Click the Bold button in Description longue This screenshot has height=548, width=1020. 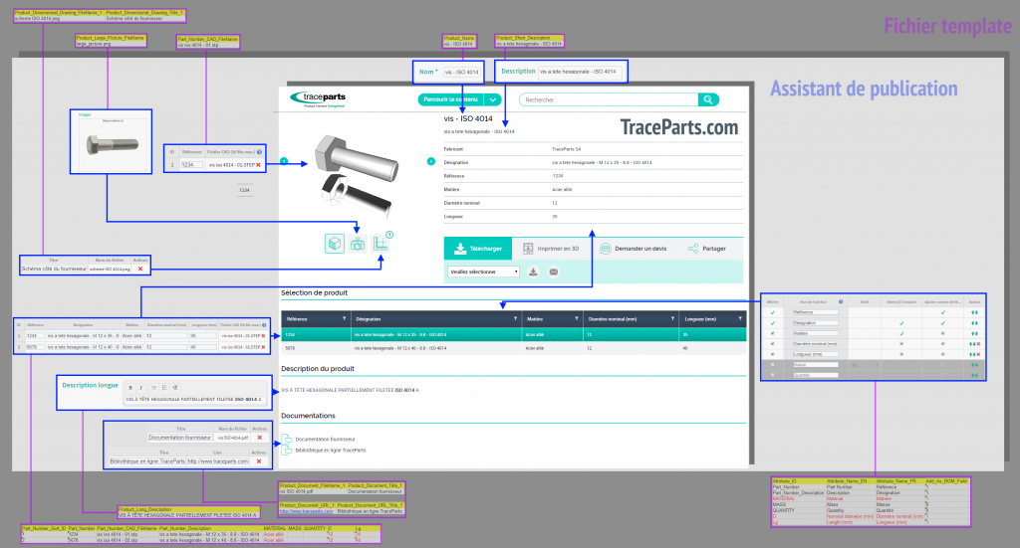tap(128, 387)
